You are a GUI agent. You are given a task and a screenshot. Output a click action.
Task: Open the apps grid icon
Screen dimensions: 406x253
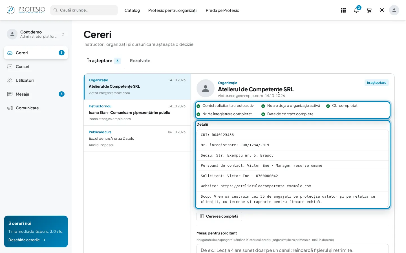[343, 10]
